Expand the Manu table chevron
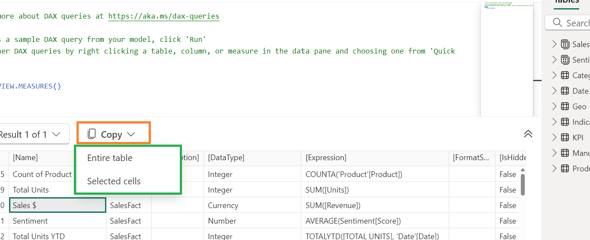 (555, 153)
